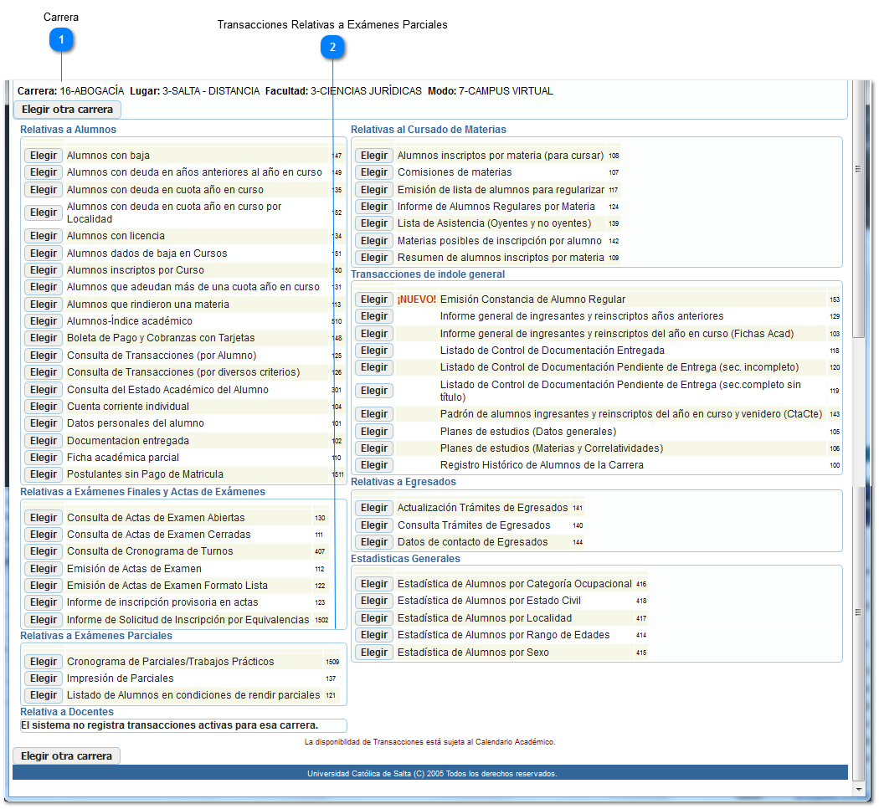Click the 'Transacciones de indole general' heading
Screen dimensions: 879x809
click(428, 274)
